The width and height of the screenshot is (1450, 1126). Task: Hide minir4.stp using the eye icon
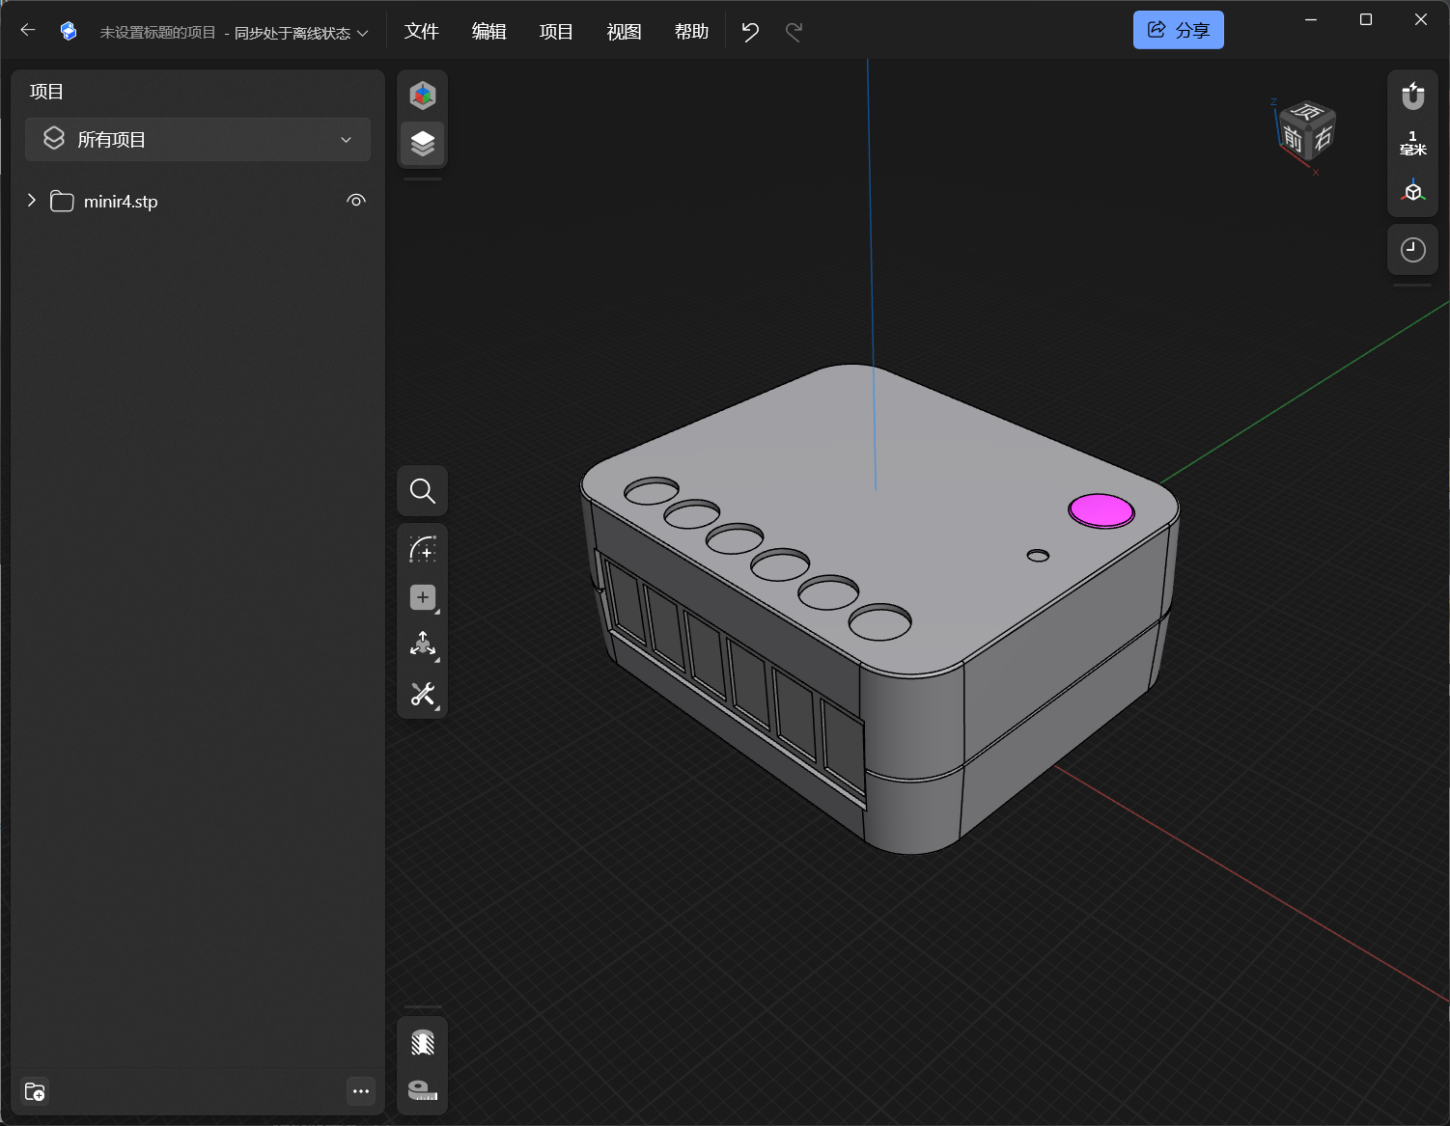(x=356, y=201)
